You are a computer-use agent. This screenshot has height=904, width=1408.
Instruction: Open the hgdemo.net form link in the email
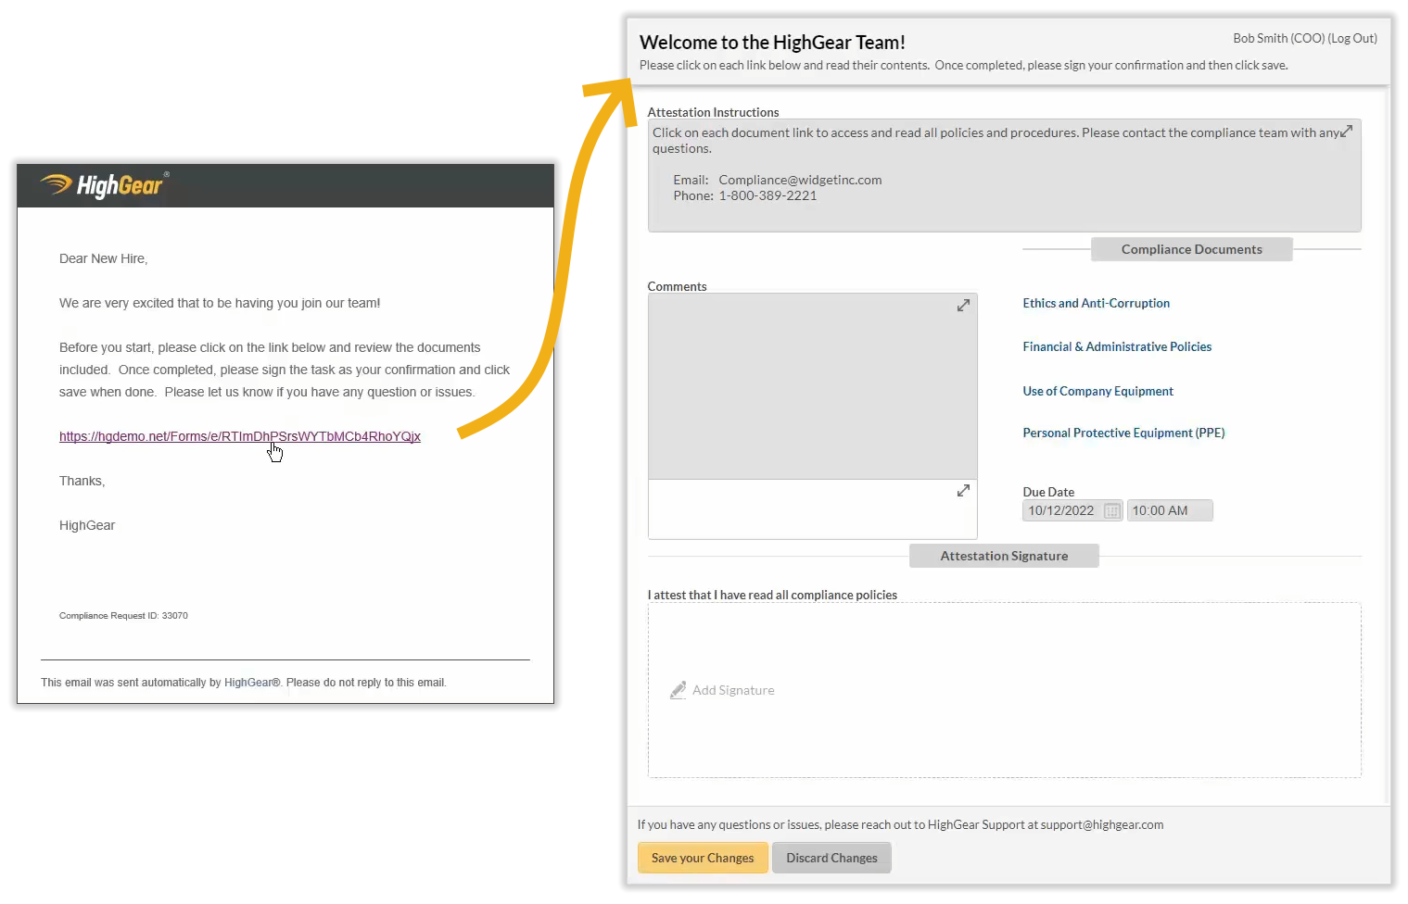[240, 436]
